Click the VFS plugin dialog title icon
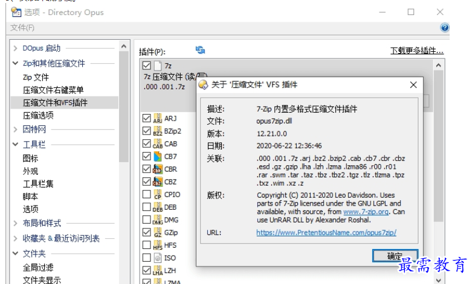Image resolution: width=472 pixels, height=284 pixels. [x=203, y=84]
